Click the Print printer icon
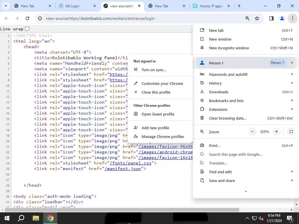 coord(202,146)
